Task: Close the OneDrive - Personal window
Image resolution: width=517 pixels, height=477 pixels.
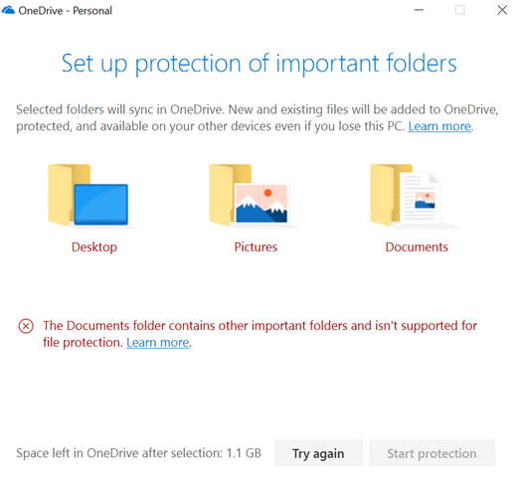Action: 502,10
